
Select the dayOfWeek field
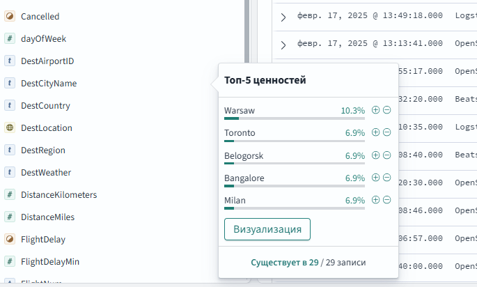coord(43,39)
